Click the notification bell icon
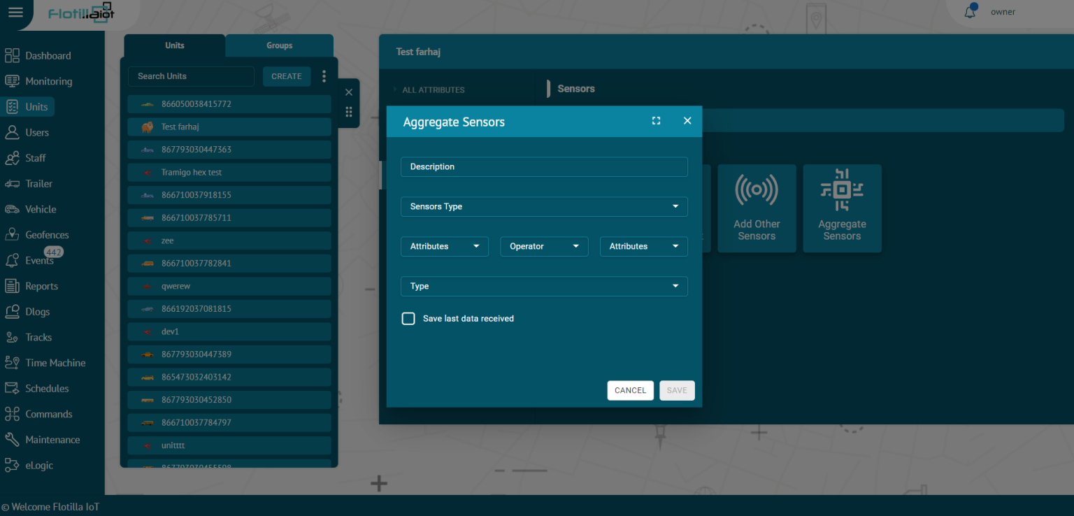 click(x=970, y=12)
